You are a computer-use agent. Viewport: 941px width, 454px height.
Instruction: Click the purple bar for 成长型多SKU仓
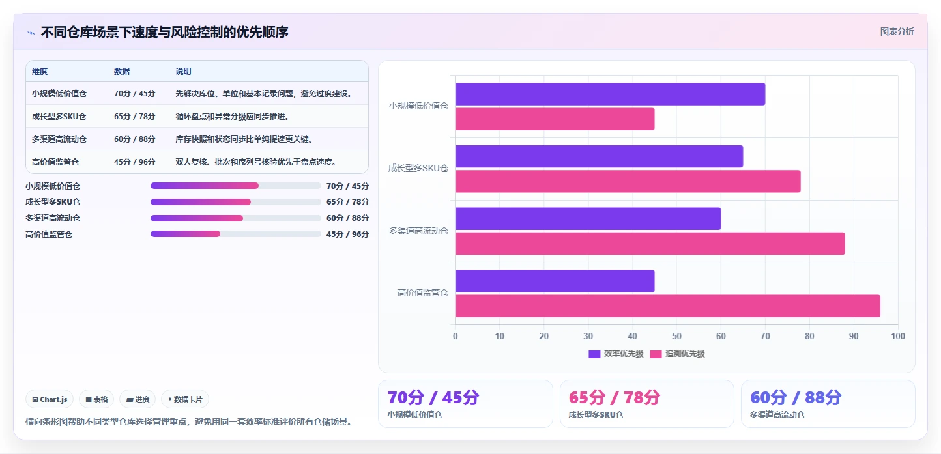tap(599, 156)
